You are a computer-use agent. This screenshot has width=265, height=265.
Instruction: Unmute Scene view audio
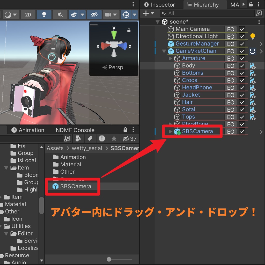coord(60,14)
